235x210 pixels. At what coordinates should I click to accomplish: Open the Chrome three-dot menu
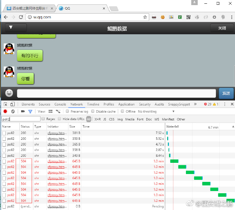(232, 17)
